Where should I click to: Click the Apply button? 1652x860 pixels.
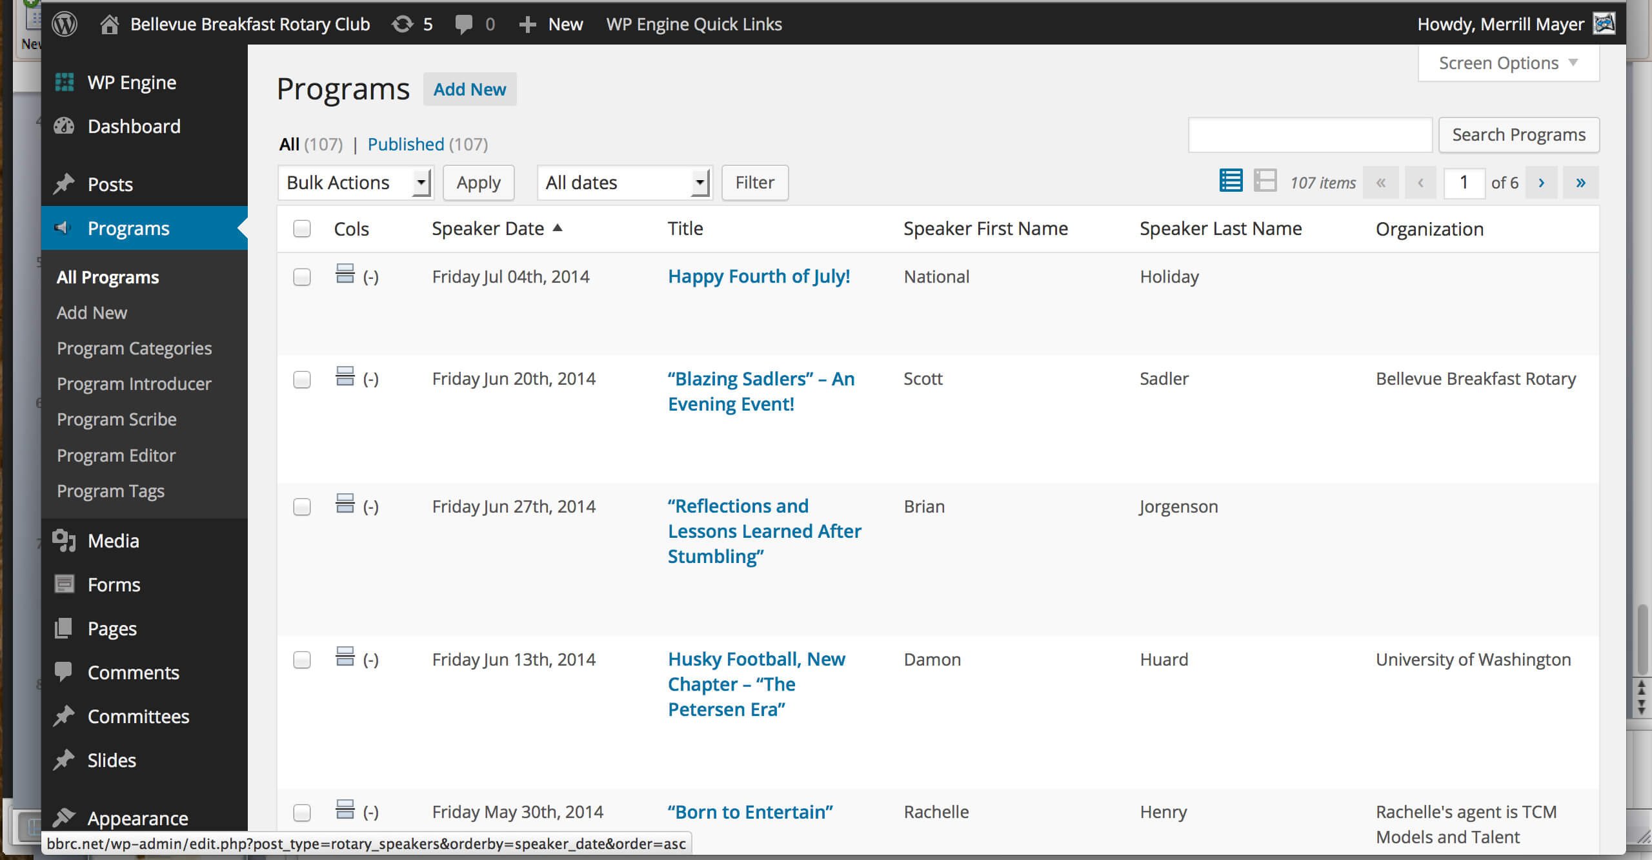478,183
